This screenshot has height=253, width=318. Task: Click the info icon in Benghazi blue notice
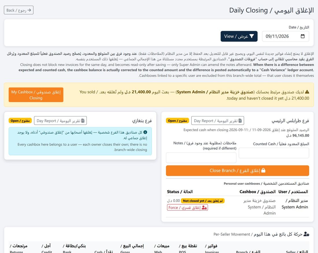145,132
